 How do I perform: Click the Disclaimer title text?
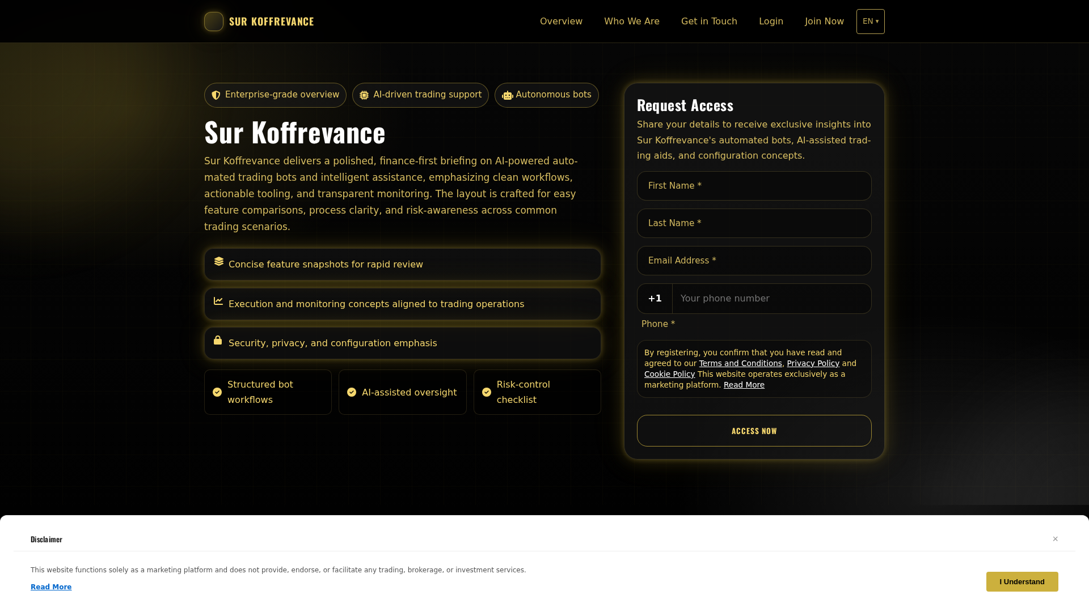47,539
